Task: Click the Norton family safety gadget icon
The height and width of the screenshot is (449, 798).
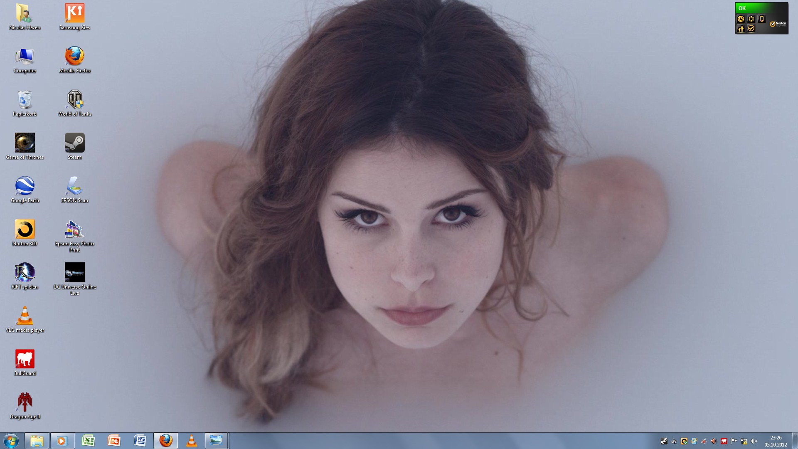Action: click(741, 29)
